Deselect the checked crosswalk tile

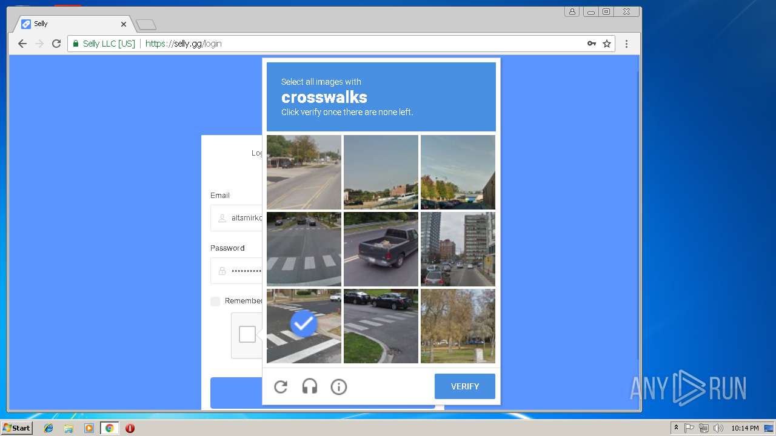click(x=304, y=326)
